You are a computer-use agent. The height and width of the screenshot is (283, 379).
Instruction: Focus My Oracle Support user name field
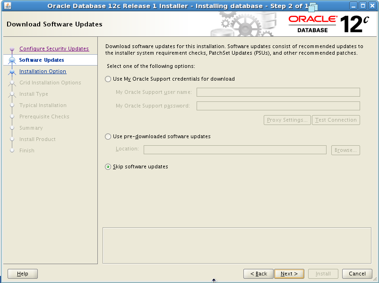(x=278, y=92)
